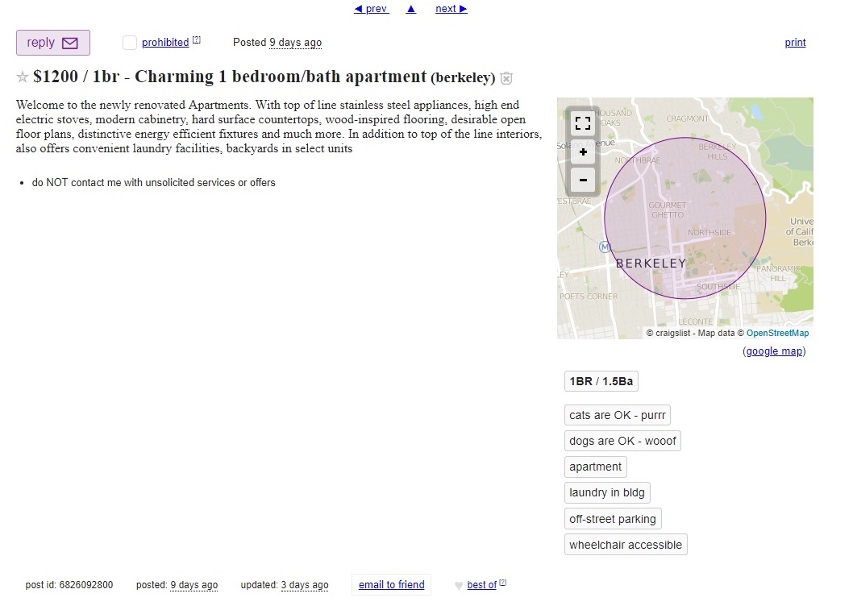Zoom in on the Berkeley map
This screenshot has width=853, height=610.
pyautogui.click(x=582, y=151)
